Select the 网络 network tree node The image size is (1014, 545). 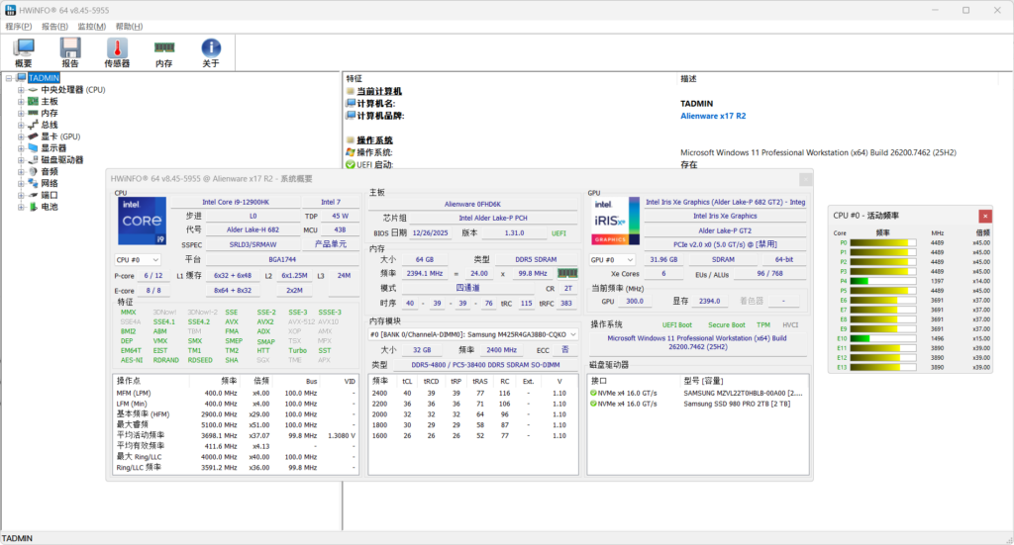pyautogui.click(x=50, y=183)
